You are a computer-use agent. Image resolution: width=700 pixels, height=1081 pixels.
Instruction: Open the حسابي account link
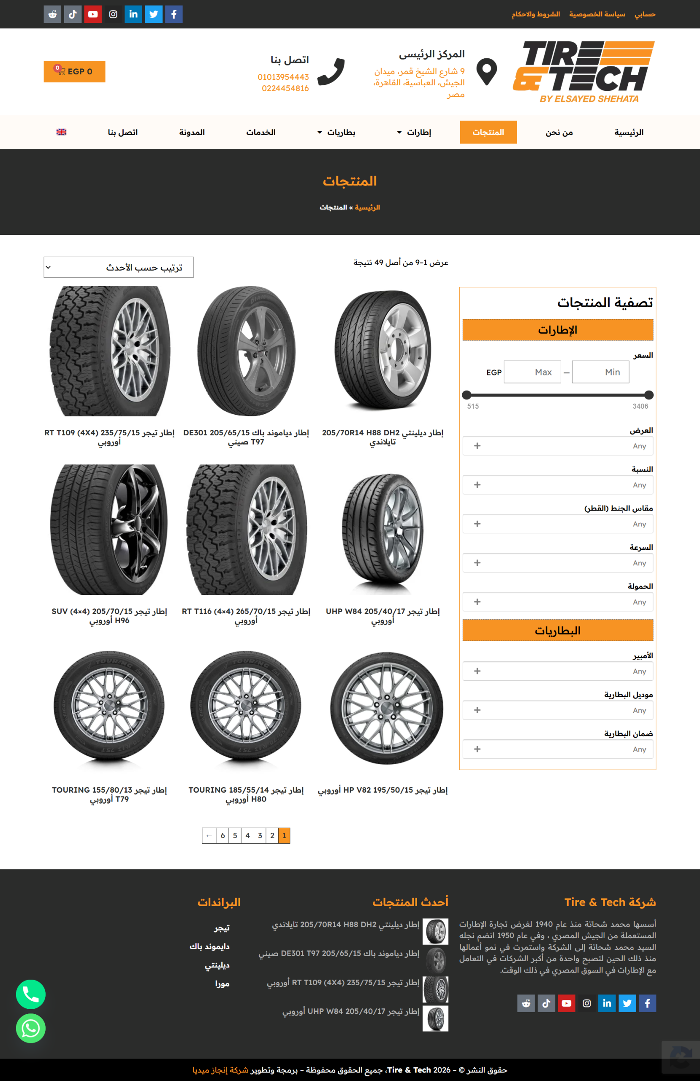(x=645, y=14)
